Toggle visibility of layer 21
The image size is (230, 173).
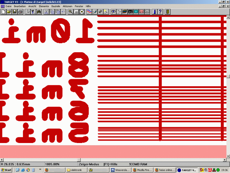point(130,12)
